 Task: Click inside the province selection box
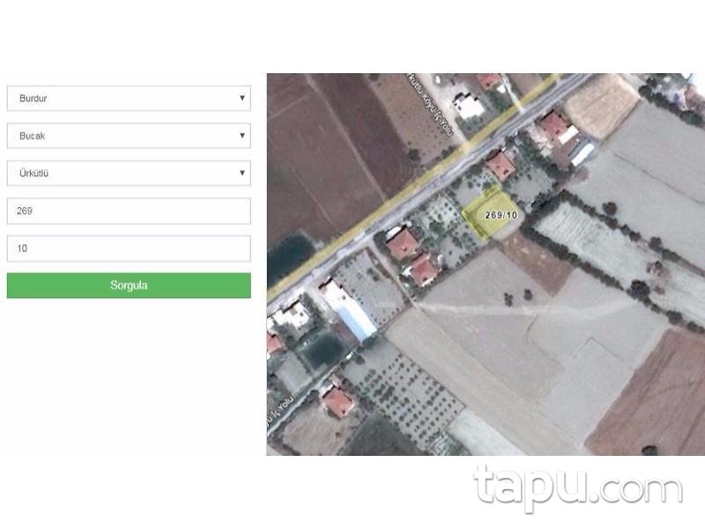click(x=127, y=99)
